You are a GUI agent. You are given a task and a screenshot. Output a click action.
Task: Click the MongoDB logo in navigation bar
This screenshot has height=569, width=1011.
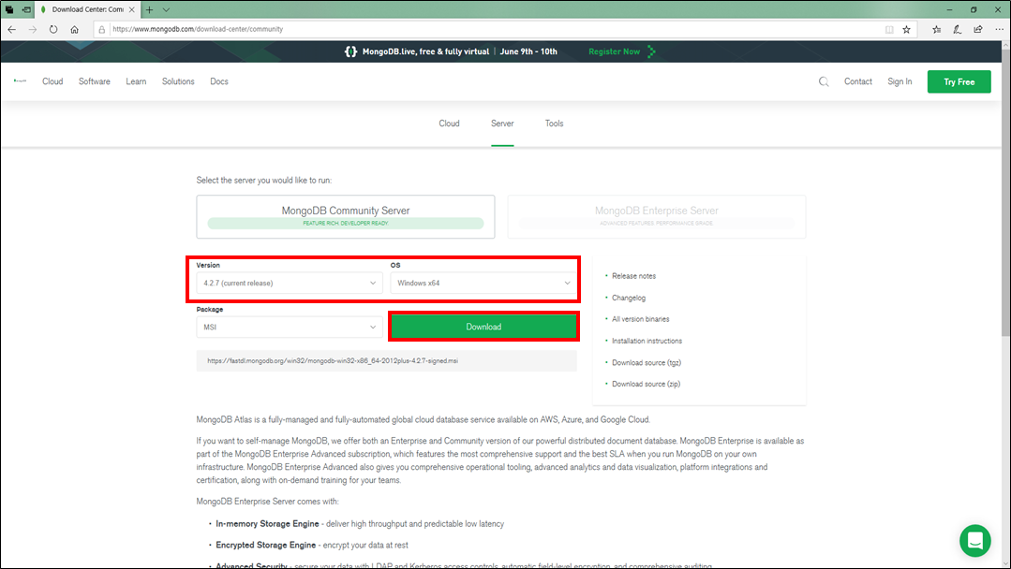click(20, 81)
